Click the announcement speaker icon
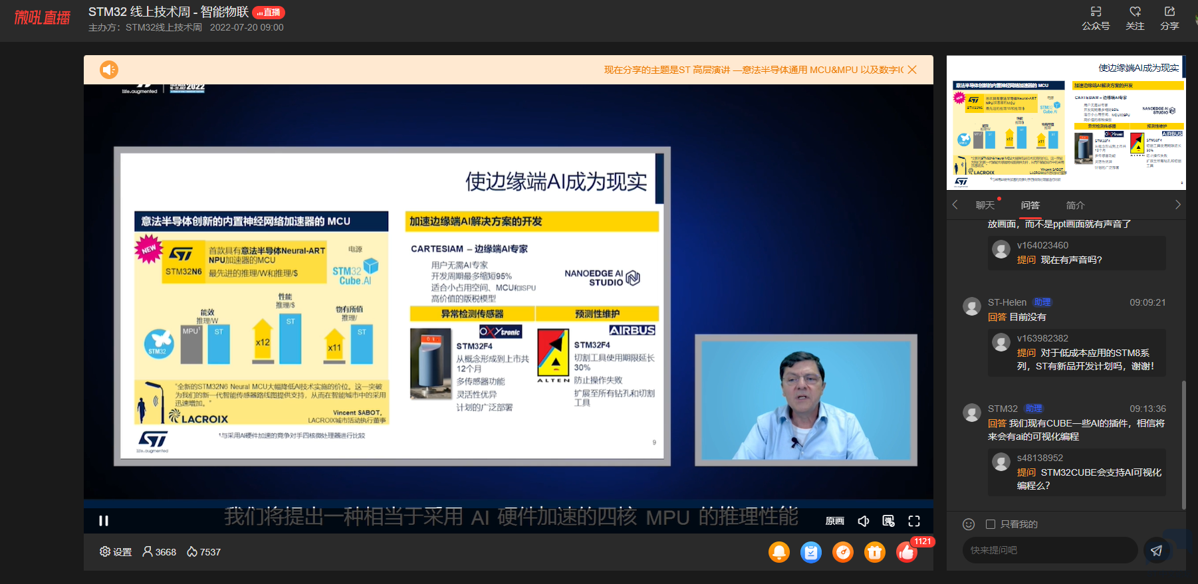Image resolution: width=1198 pixels, height=584 pixels. (109, 70)
